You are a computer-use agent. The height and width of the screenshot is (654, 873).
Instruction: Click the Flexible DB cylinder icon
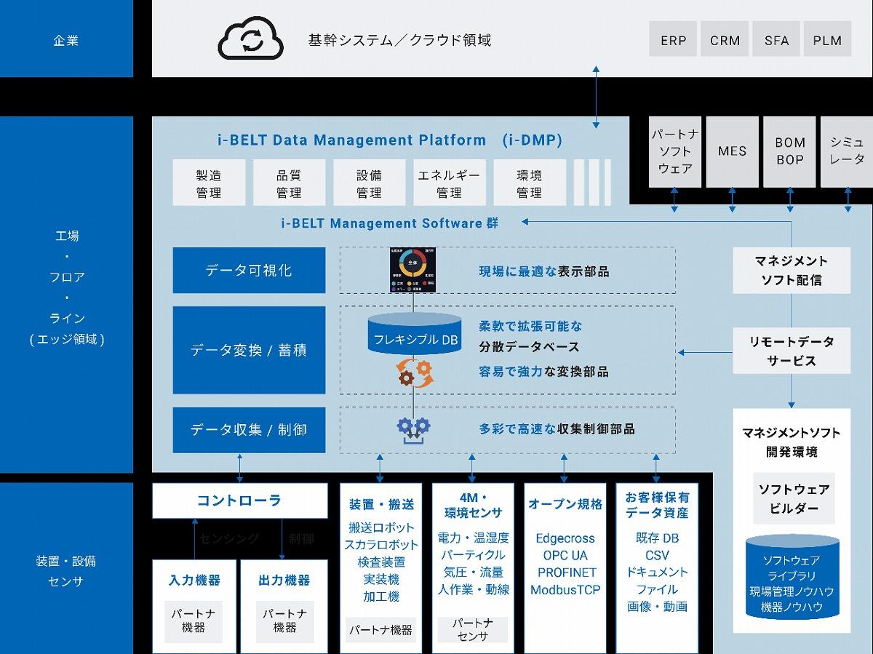(414, 335)
